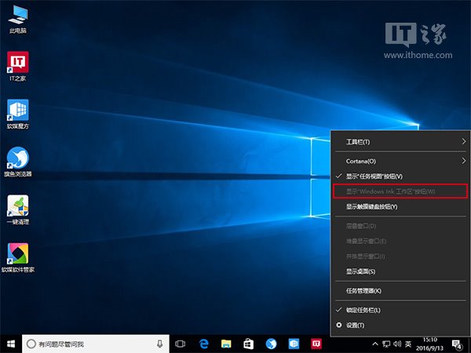Open File Explorer from the taskbar
Image resolution: width=471 pixels, height=353 pixels.
click(x=226, y=344)
